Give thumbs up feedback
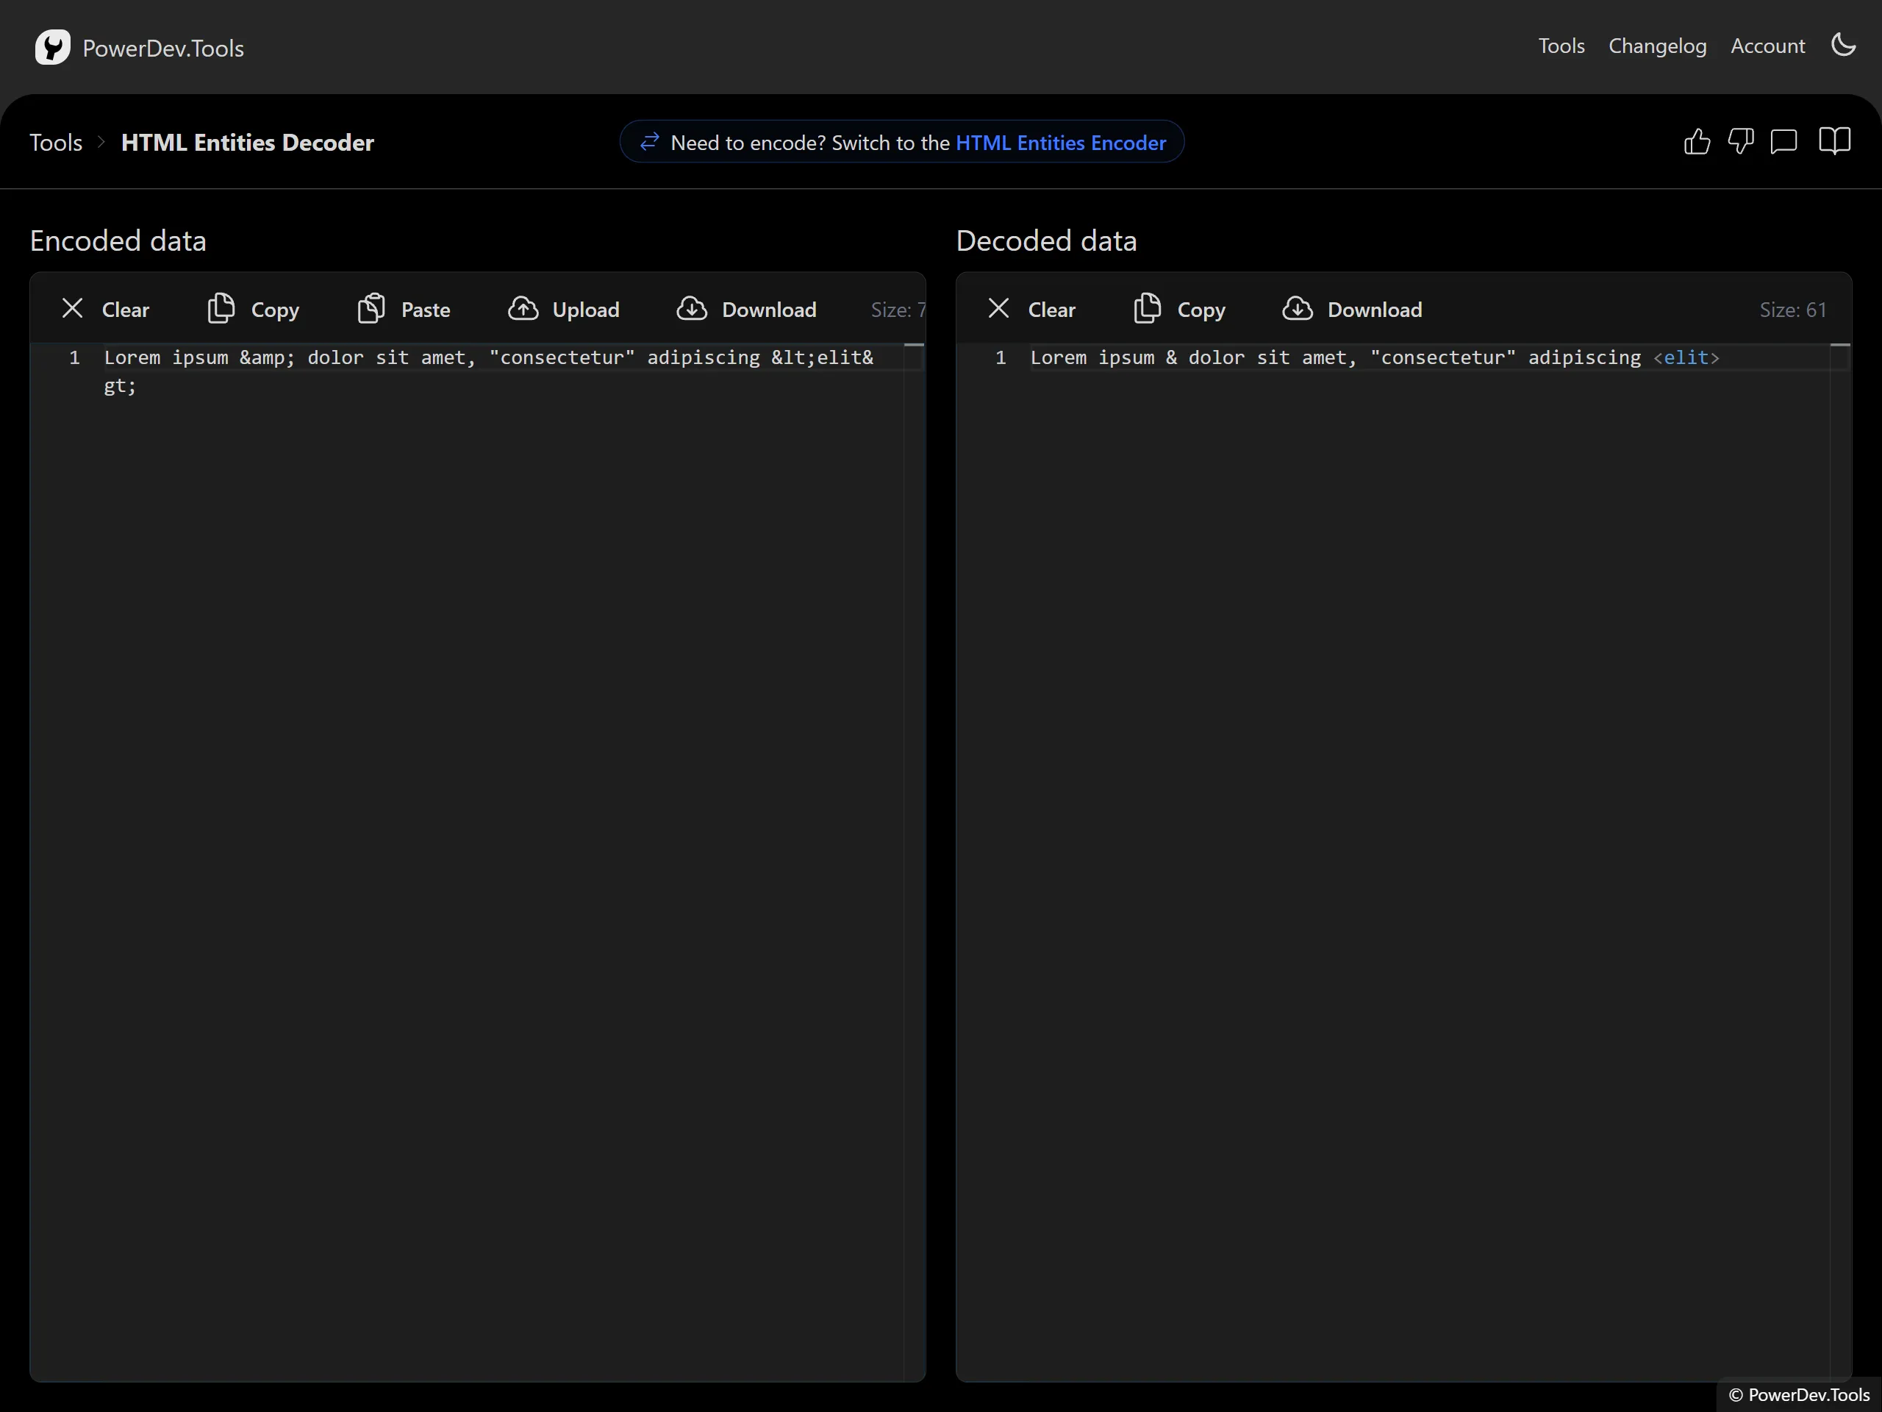1882x1412 pixels. [x=1697, y=141]
